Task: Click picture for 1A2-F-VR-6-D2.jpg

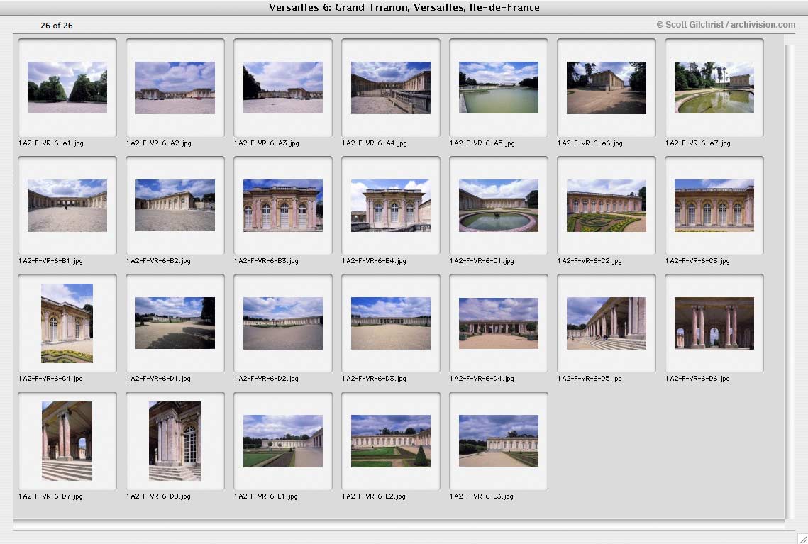Action: click(x=283, y=323)
